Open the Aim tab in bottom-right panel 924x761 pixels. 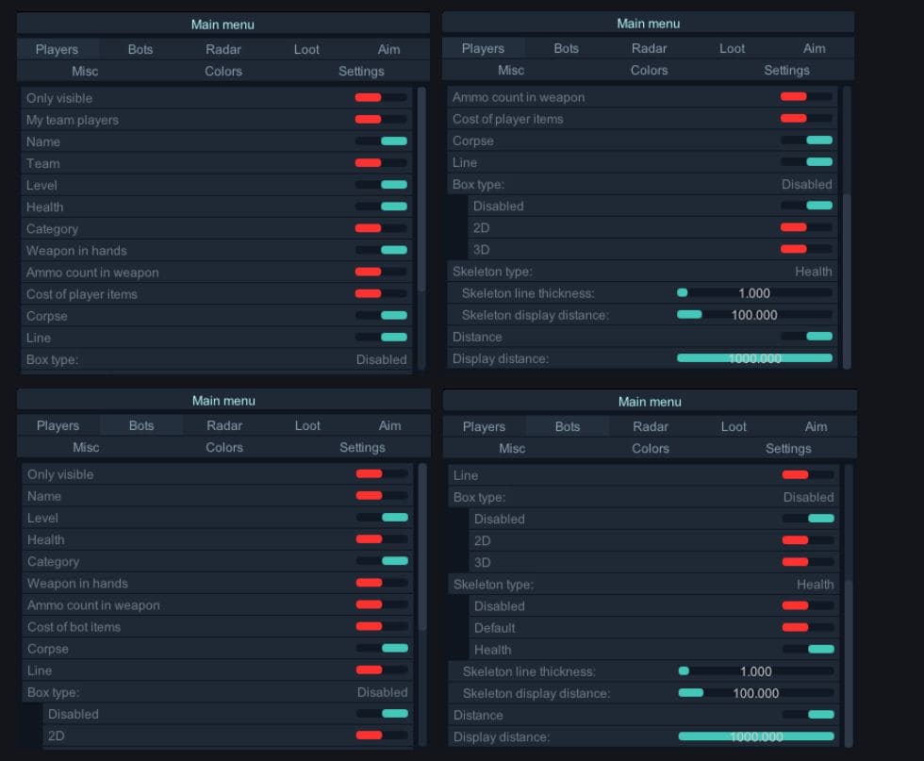click(816, 426)
